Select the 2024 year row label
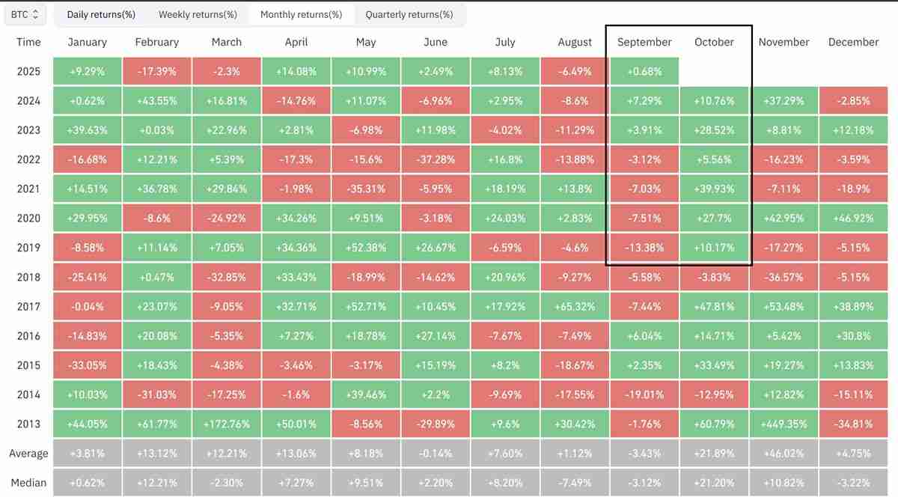Viewport: 898px width, 497px height. 28,100
